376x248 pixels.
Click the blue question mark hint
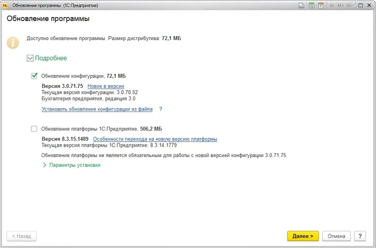[161, 109]
